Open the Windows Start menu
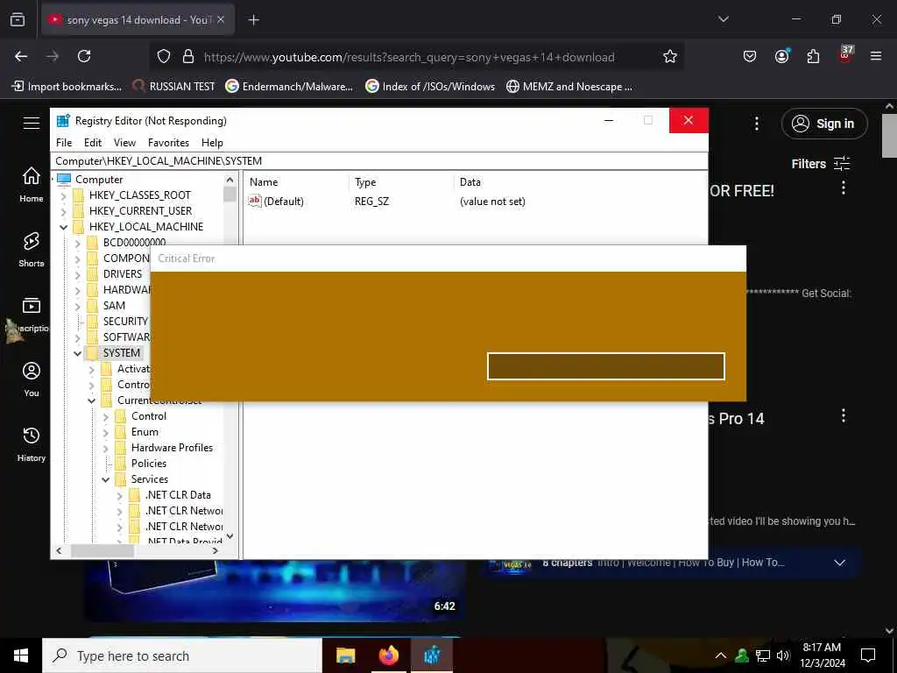This screenshot has height=673, width=897. [x=21, y=655]
